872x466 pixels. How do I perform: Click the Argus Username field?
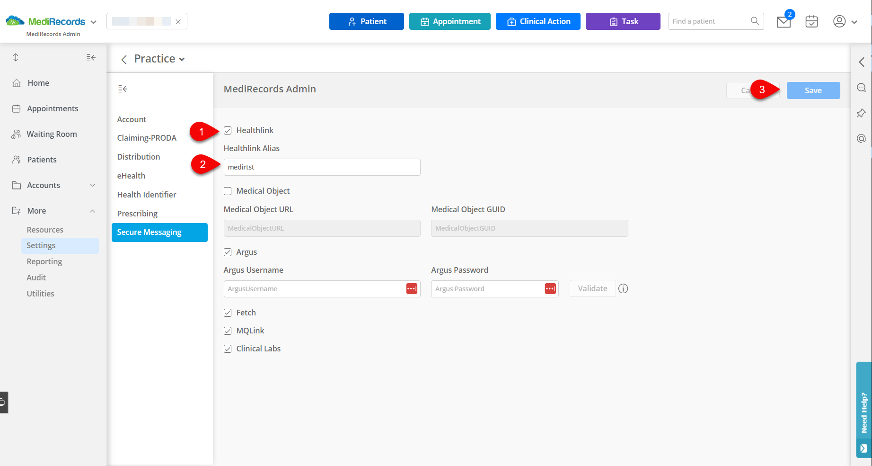322,289
